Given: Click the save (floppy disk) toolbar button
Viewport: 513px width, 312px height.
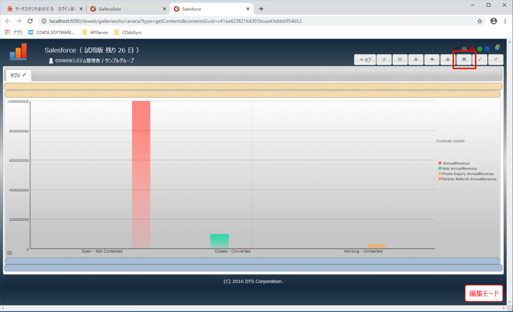Looking at the screenshot, I should pos(464,60).
